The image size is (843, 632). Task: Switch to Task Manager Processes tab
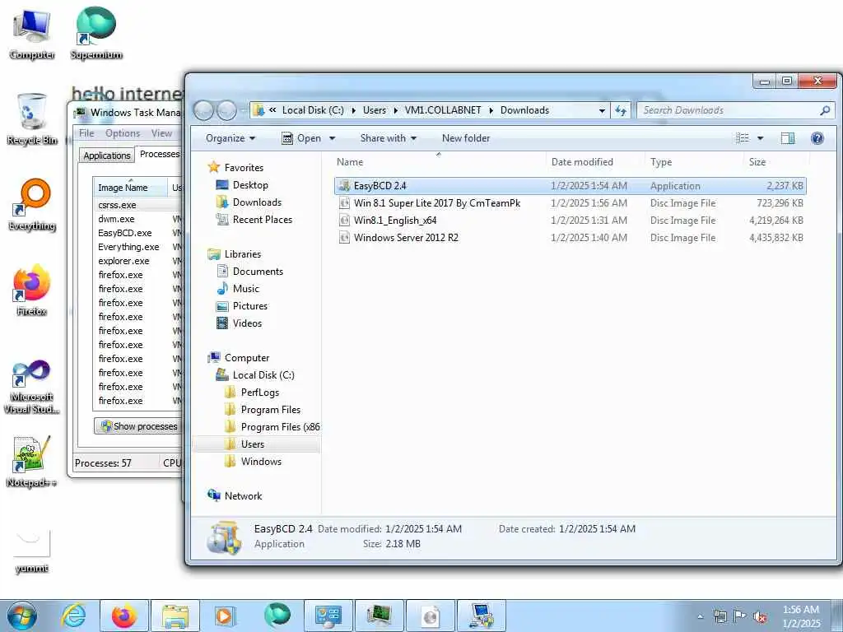tap(160, 154)
